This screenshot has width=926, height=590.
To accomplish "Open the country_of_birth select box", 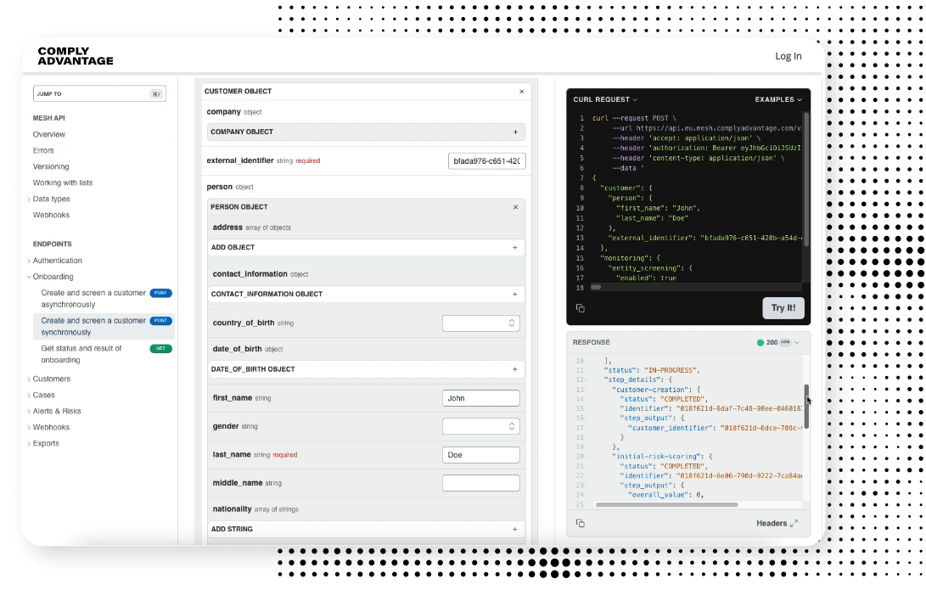I will (x=480, y=323).
